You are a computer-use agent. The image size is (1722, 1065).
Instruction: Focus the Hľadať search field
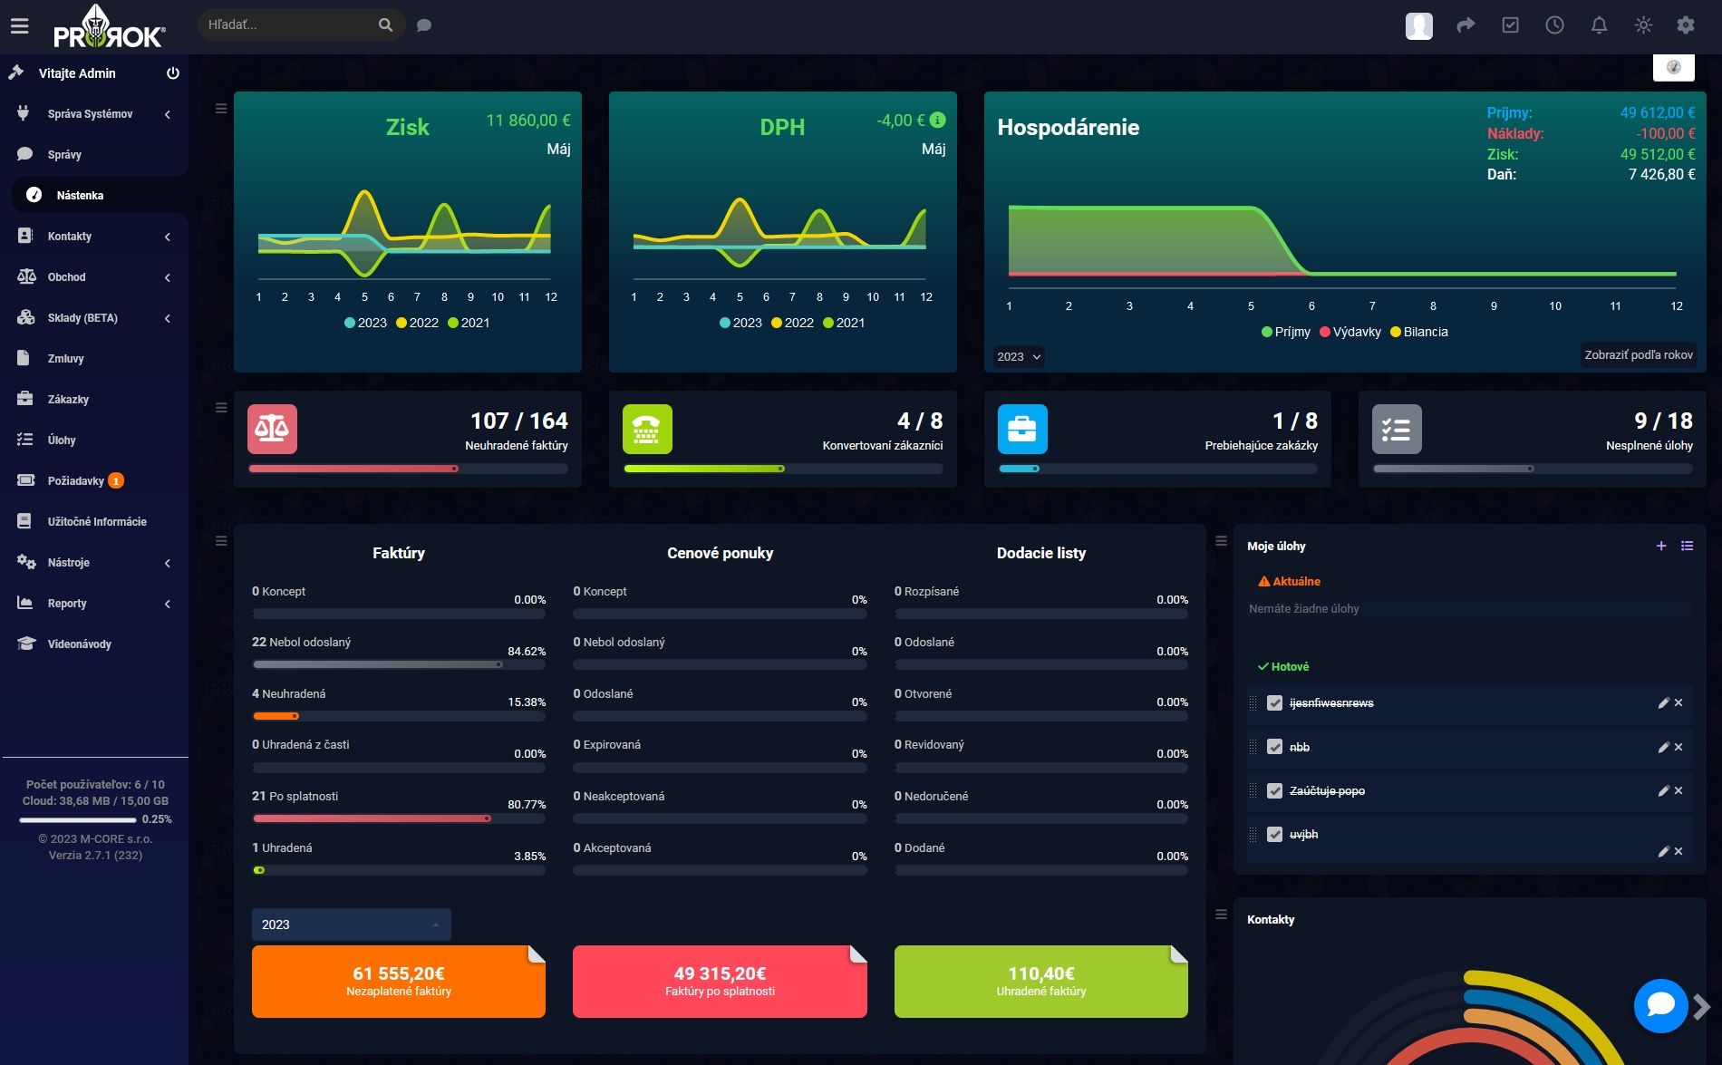pyautogui.click(x=287, y=25)
